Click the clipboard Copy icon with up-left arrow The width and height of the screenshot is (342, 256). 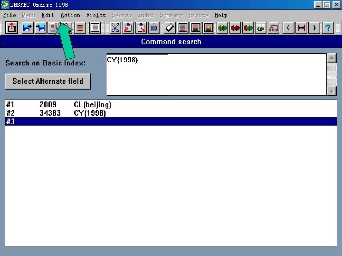128,28
